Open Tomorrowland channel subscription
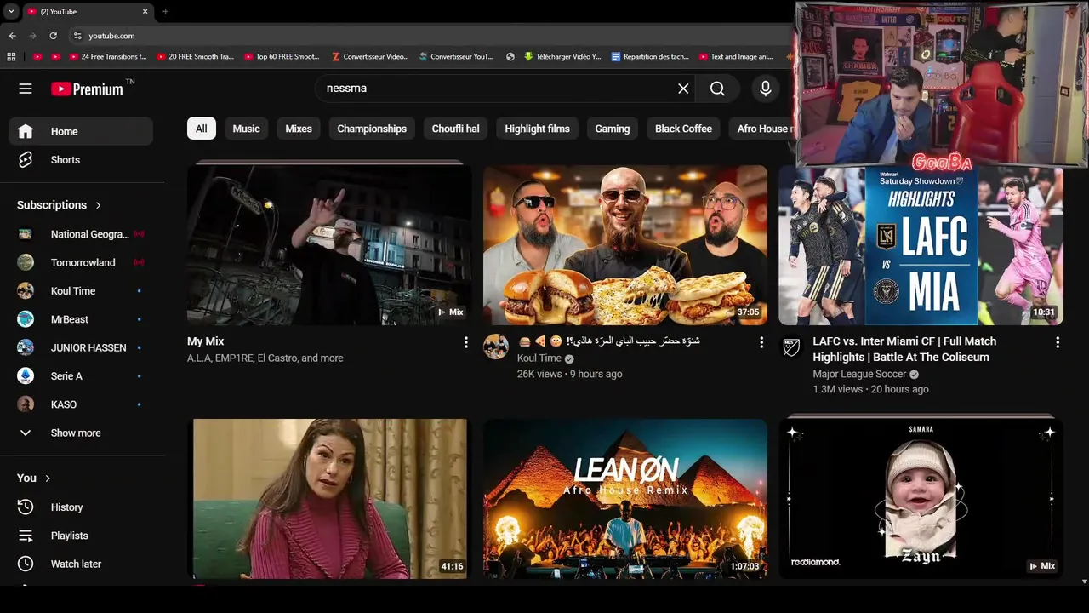Screen dimensions: 1089x613 click(81, 262)
